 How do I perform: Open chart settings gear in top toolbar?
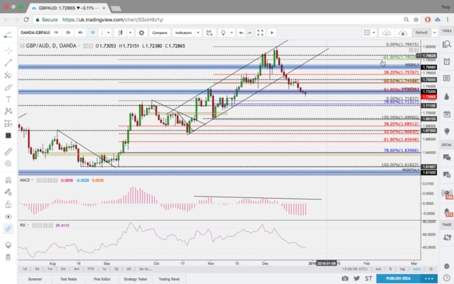click(x=143, y=32)
